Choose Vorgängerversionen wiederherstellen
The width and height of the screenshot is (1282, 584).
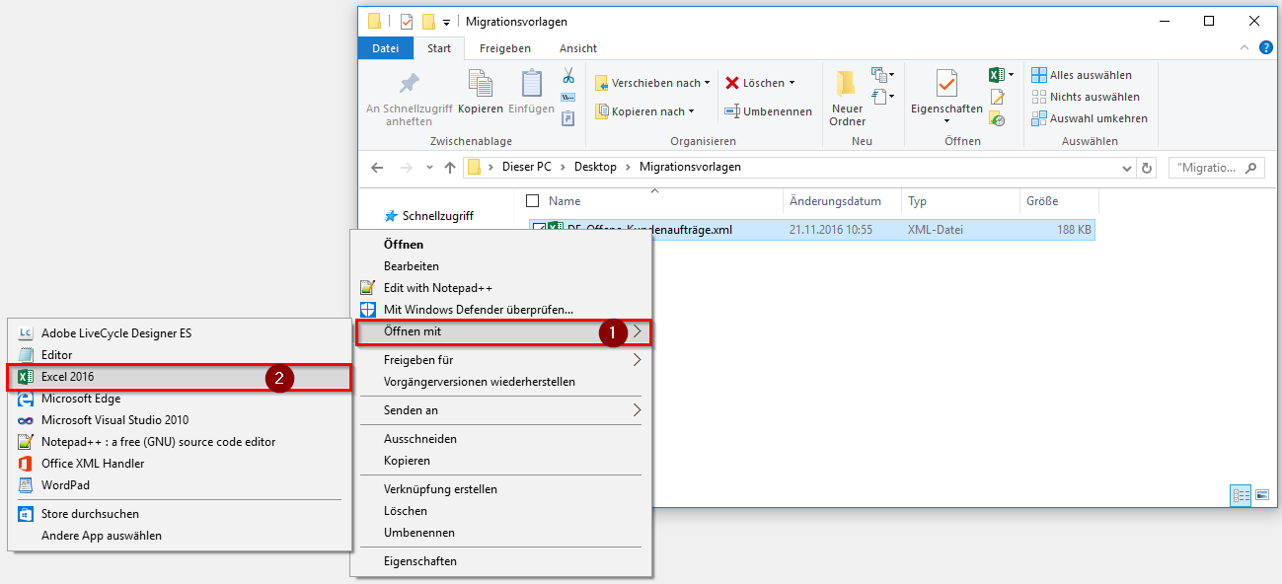point(502,382)
